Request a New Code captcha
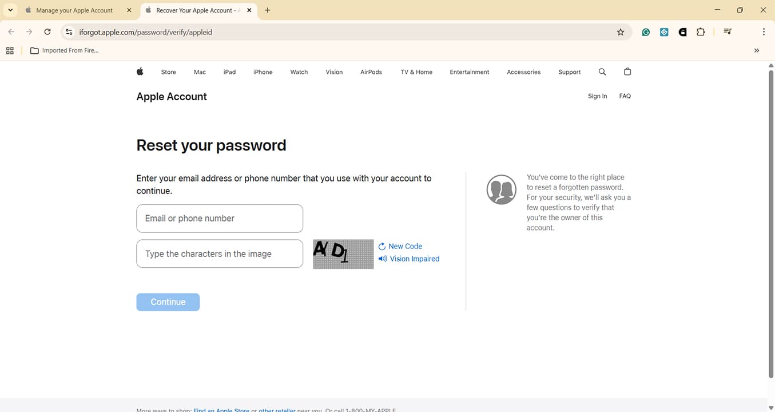This screenshot has width=775, height=412. coord(405,247)
